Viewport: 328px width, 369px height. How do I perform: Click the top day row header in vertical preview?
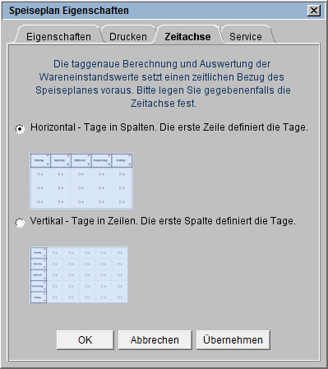pos(39,253)
